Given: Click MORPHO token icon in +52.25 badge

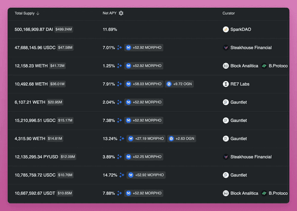Looking at the screenshot, I should click(128, 157).
